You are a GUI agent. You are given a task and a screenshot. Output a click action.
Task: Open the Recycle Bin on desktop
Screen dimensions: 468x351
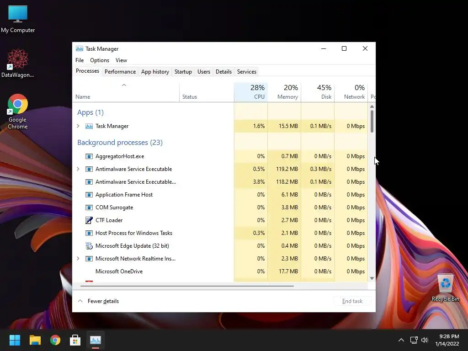pyautogui.click(x=445, y=288)
